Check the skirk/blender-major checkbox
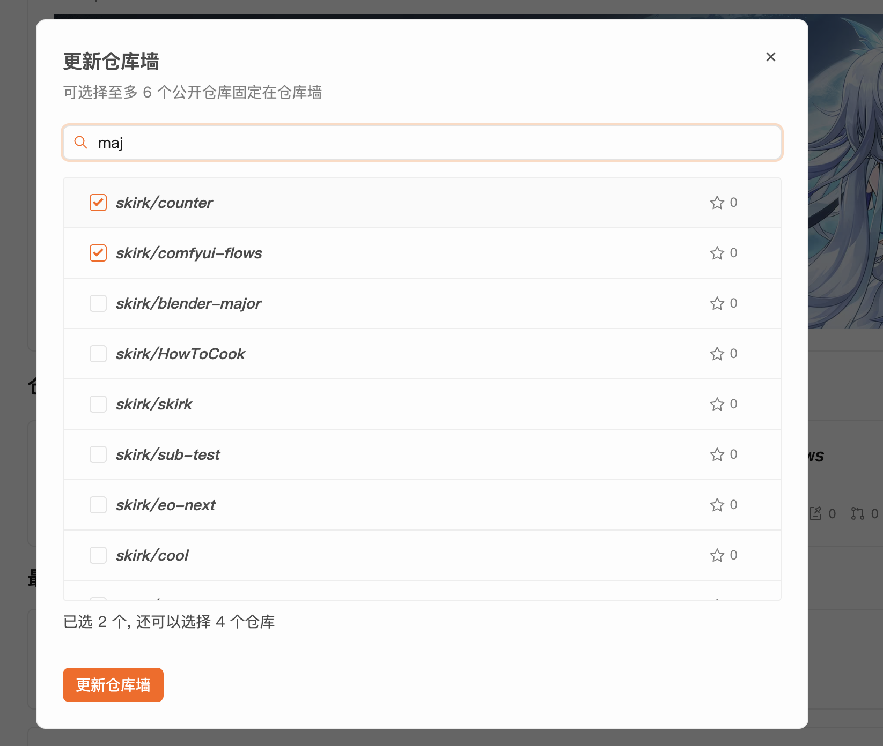This screenshot has height=746, width=883. tap(98, 303)
